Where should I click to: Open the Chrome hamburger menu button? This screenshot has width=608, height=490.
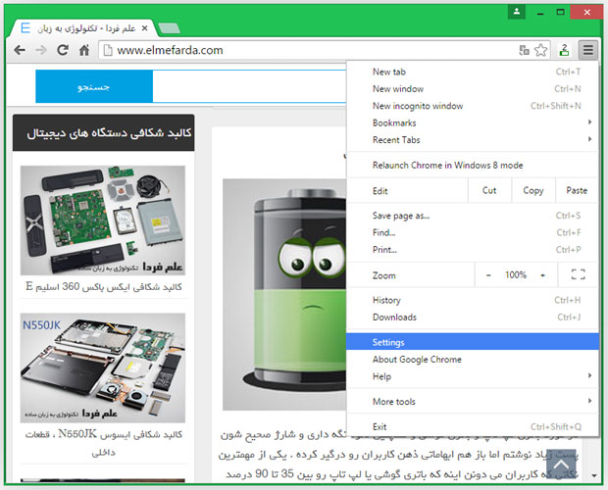point(587,50)
